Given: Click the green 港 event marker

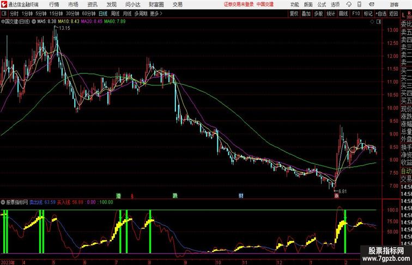Looking at the screenshot, I should tap(118, 196).
